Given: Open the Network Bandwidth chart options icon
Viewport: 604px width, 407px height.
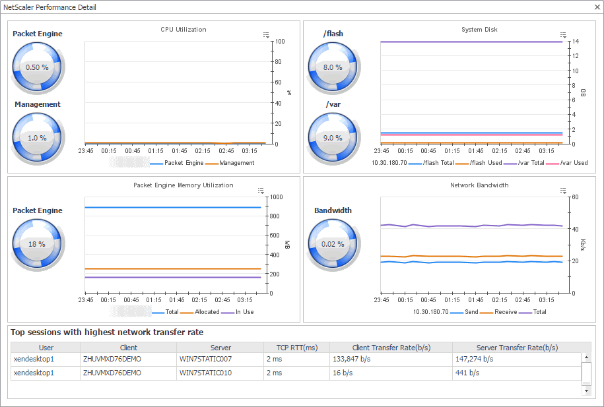Looking at the screenshot, I should click(x=563, y=191).
